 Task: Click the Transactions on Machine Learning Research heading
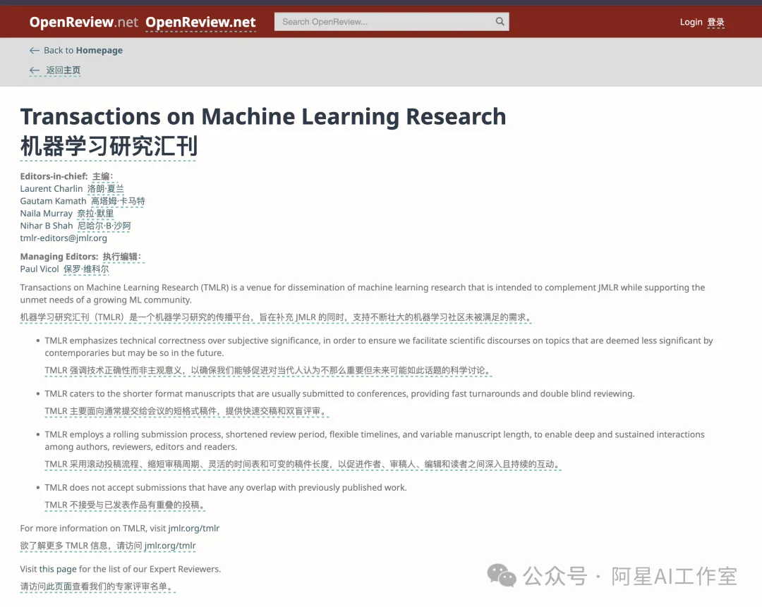[263, 116]
